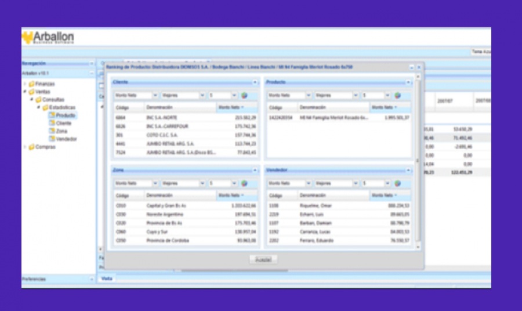Select the Noreste Argentino zone row

186,215
